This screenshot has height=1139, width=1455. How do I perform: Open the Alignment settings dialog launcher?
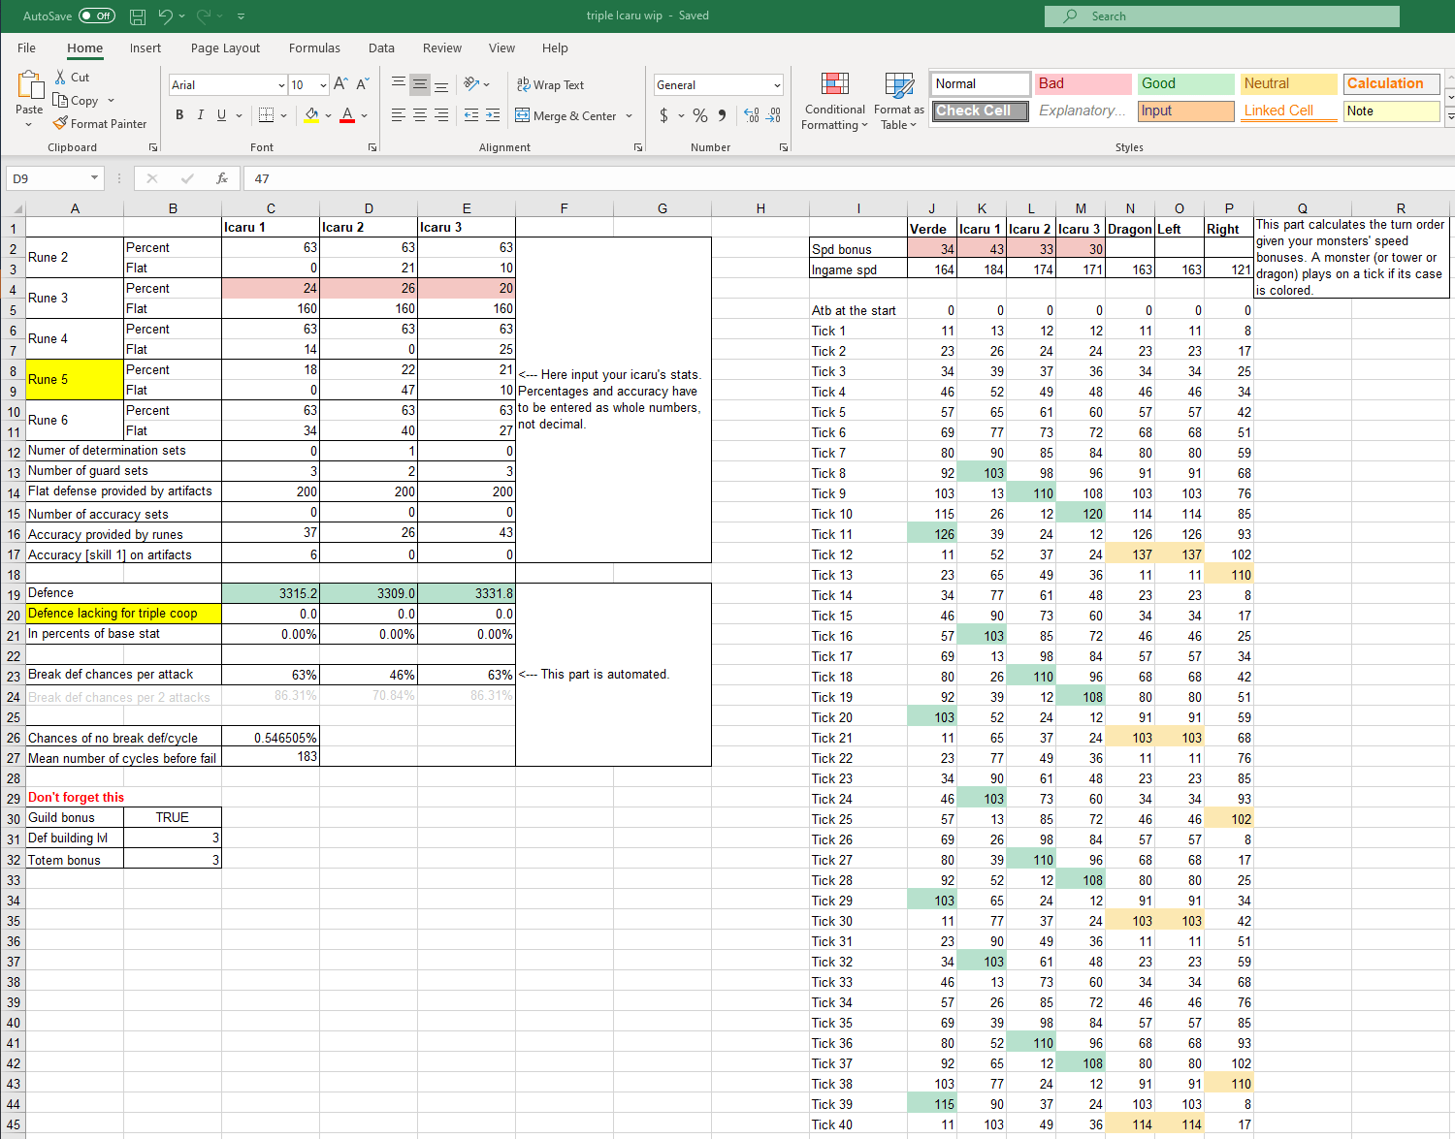coord(638,147)
